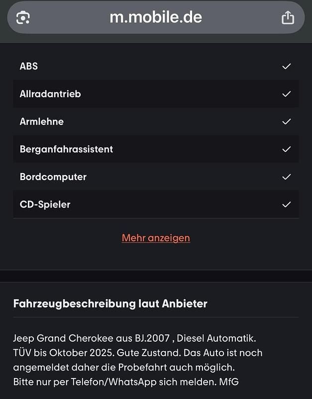The height and width of the screenshot is (399, 312).
Task: Expand the feature list with Mehr anzeigen
Action: point(156,238)
